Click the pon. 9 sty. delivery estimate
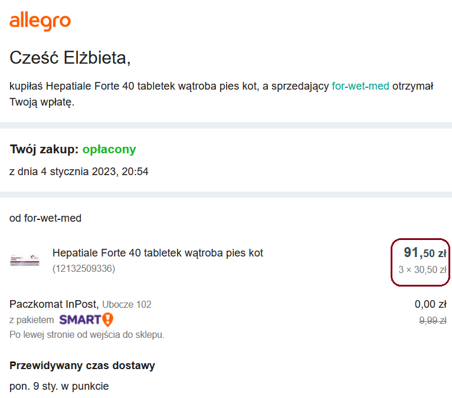The width and height of the screenshot is (452, 398). coord(59,386)
